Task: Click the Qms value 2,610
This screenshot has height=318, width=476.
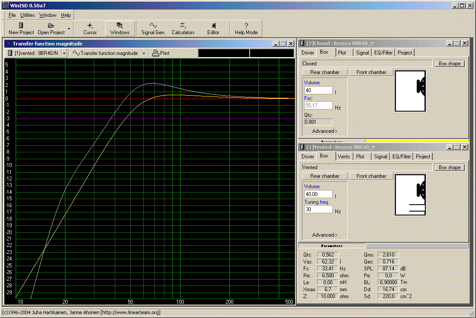Action: click(x=388, y=255)
